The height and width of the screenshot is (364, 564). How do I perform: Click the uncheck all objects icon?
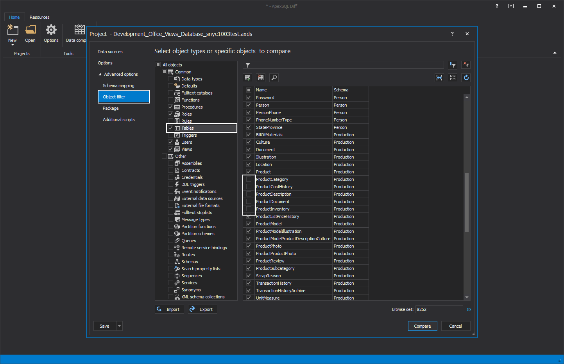(261, 78)
